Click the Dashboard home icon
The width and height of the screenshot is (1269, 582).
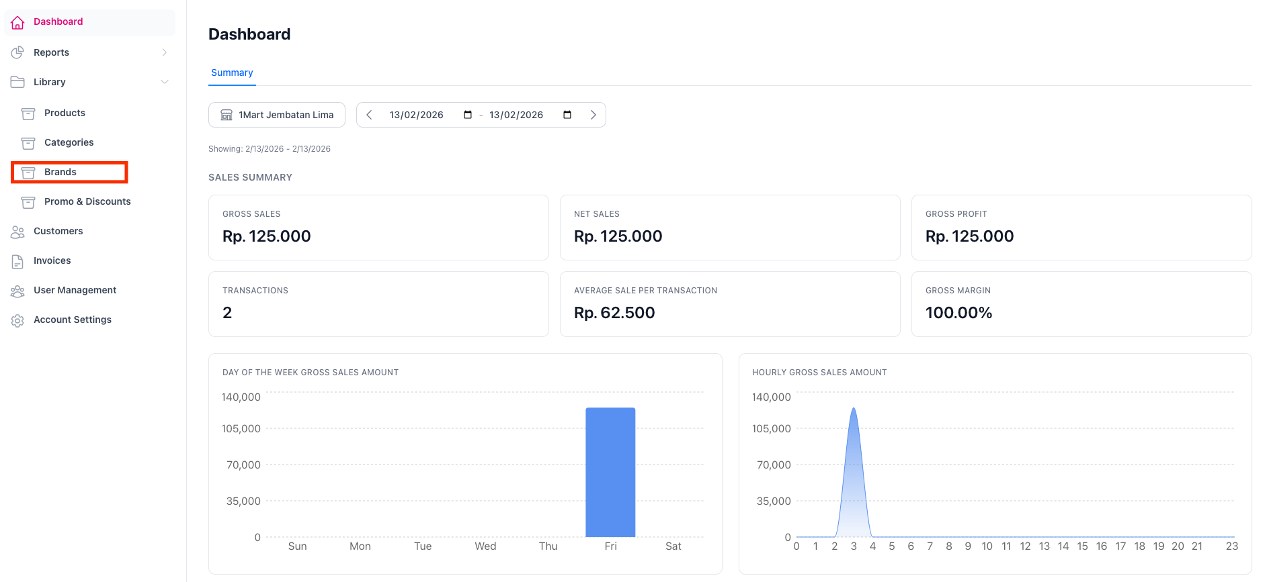coord(18,22)
